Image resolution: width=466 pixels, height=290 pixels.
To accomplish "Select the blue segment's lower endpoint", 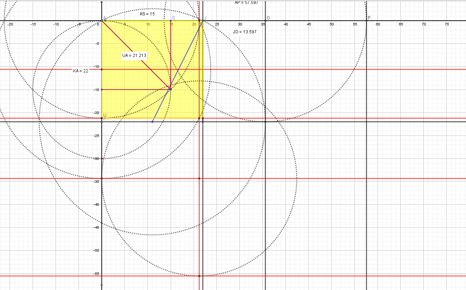I will (x=152, y=122).
